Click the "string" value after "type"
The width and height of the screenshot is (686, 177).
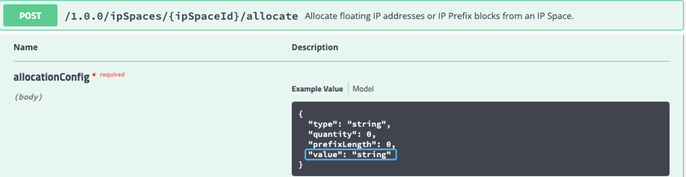coord(366,124)
